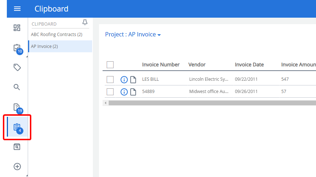Open the dashboard grid icon in sidebar
316x177 pixels.
point(17,28)
